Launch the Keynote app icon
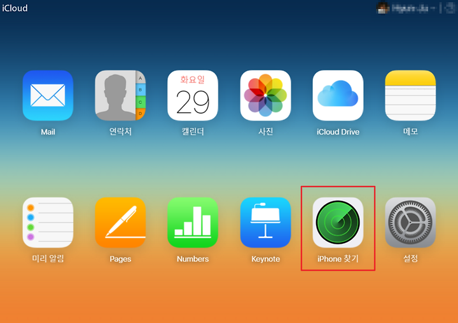 pos(265,223)
